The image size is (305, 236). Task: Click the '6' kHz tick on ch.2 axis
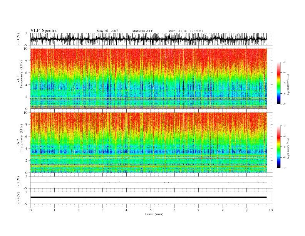click(x=27, y=137)
